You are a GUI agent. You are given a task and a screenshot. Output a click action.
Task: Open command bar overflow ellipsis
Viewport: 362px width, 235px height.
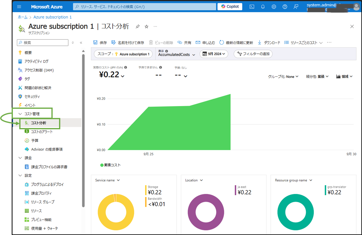[x=329, y=42]
